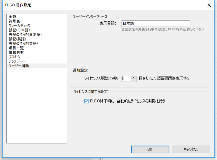Close the FUGO 動作設定 dialog
The height and width of the screenshot is (160, 217).
pyautogui.click(x=209, y=5)
